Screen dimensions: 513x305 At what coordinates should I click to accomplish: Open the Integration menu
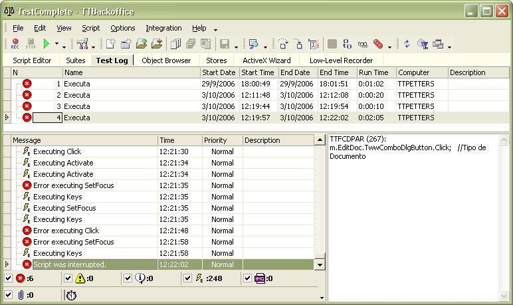point(163,28)
